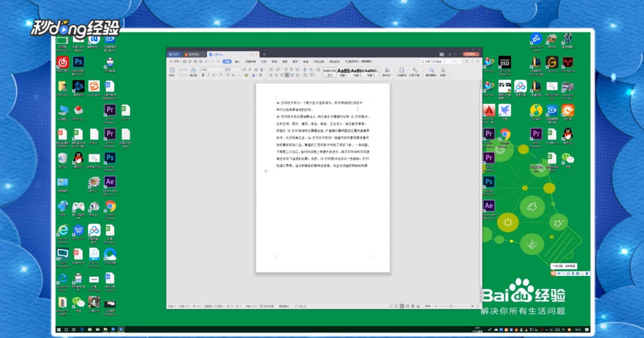Select the Recycle Bin desktop icon
This screenshot has width=644, height=338.
[x=63, y=160]
